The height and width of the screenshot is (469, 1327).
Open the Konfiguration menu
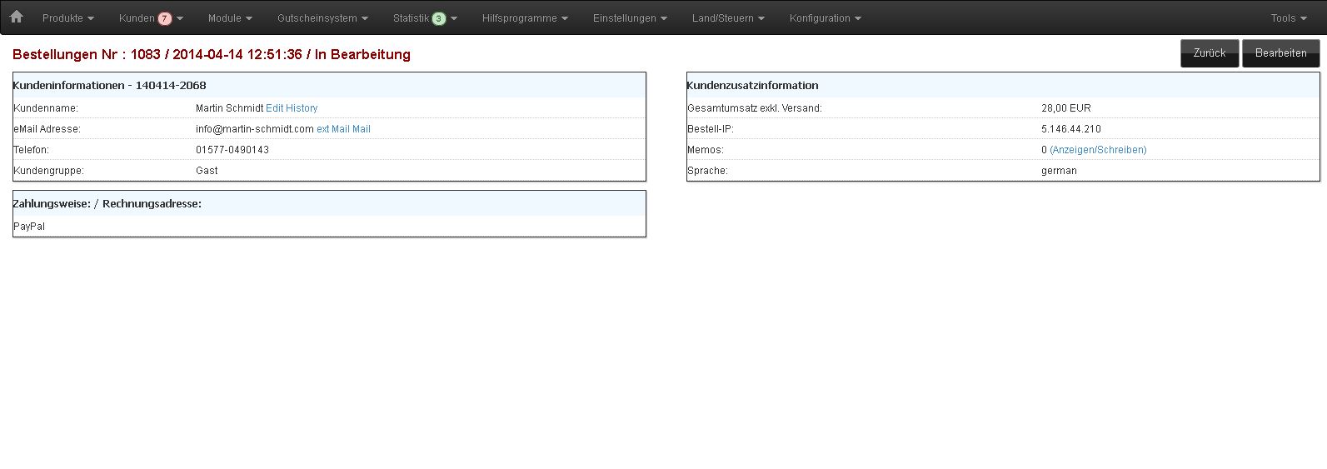click(x=825, y=18)
